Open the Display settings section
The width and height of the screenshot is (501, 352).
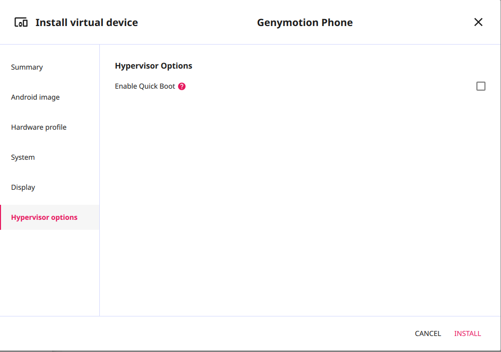[x=23, y=187]
